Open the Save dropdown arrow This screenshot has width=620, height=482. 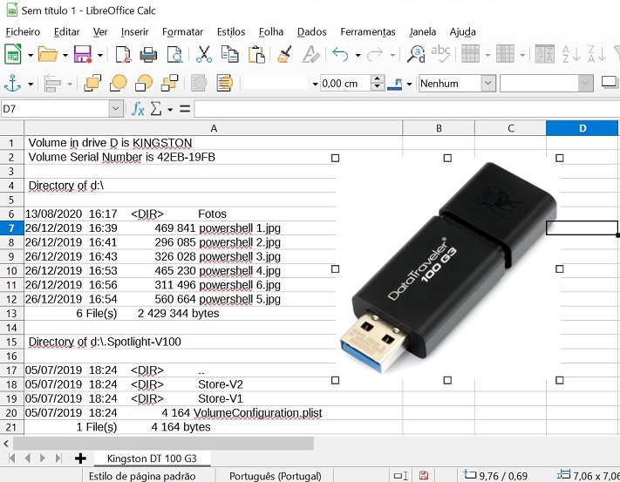coord(100,55)
